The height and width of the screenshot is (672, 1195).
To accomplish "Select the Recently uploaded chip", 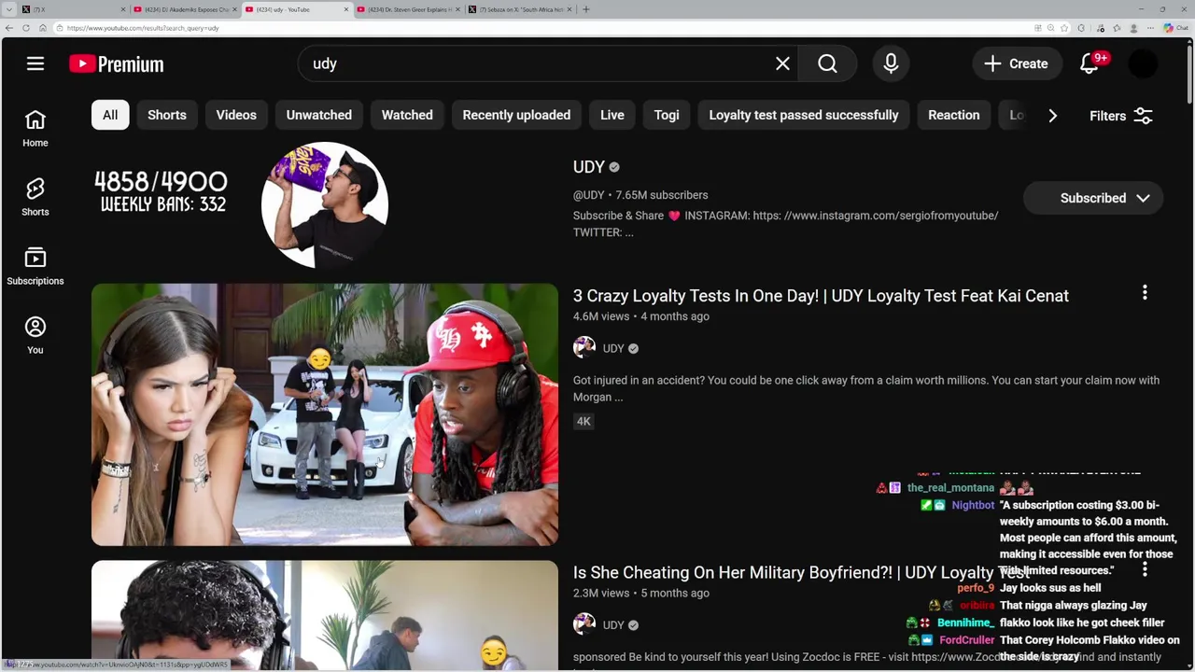I will click(516, 115).
